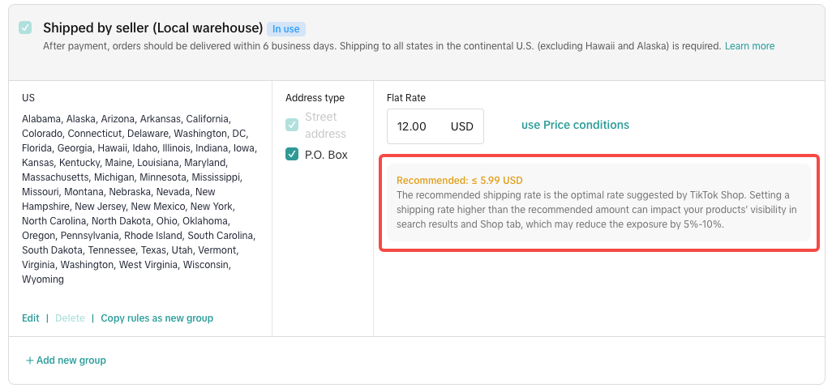Edit the US shipping group
The height and width of the screenshot is (388, 832).
(31, 318)
